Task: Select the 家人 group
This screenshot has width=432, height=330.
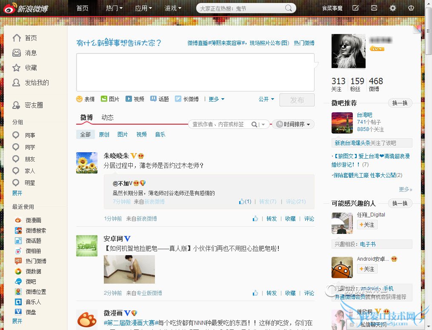Action: pyautogui.click(x=24, y=171)
